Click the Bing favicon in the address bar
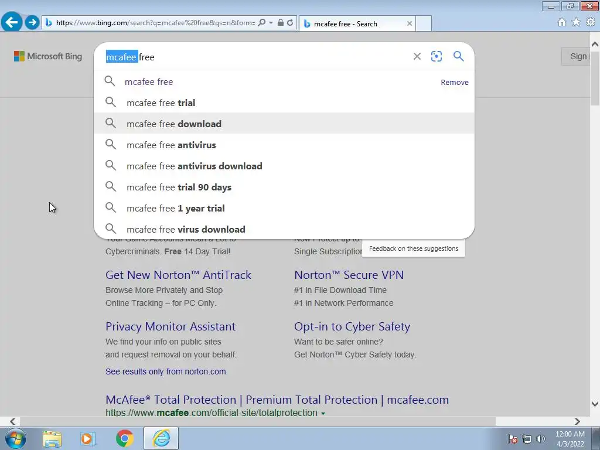The width and height of the screenshot is (600, 450). (49, 23)
